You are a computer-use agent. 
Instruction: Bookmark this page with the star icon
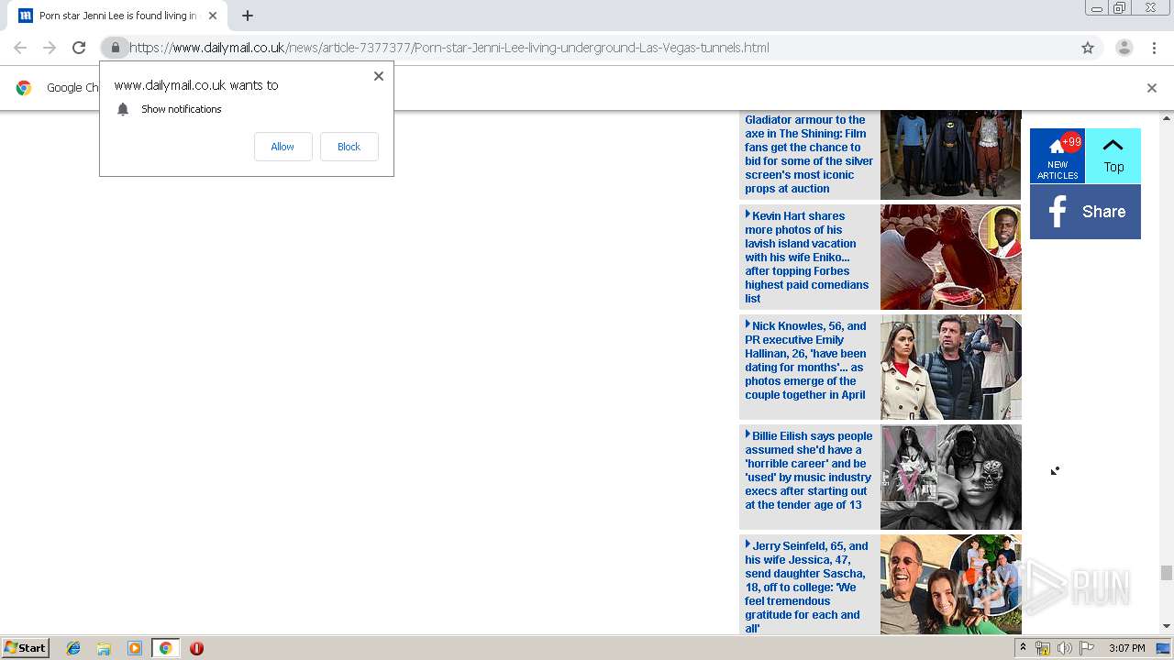pos(1088,48)
